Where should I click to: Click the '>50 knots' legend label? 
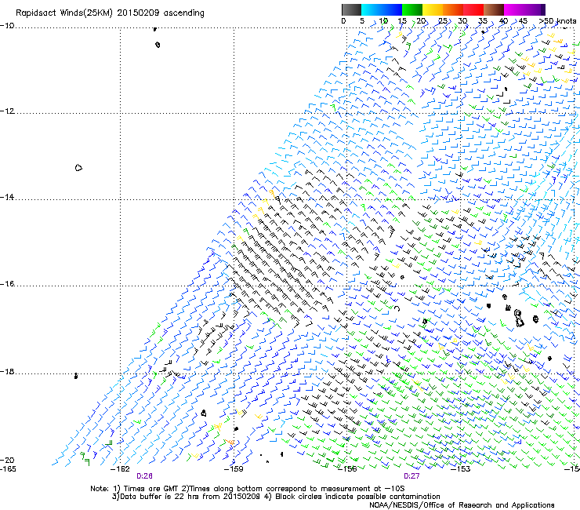coord(557,21)
